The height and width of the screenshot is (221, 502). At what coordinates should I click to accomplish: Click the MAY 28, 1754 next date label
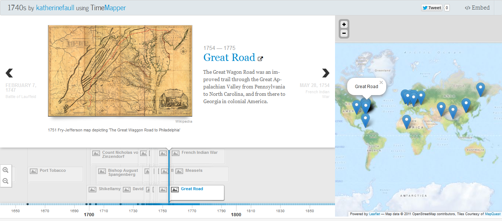click(x=314, y=86)
